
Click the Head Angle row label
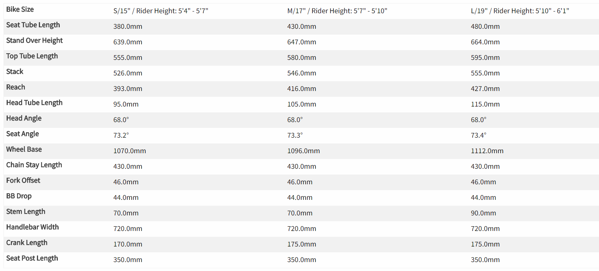[24, 118]
